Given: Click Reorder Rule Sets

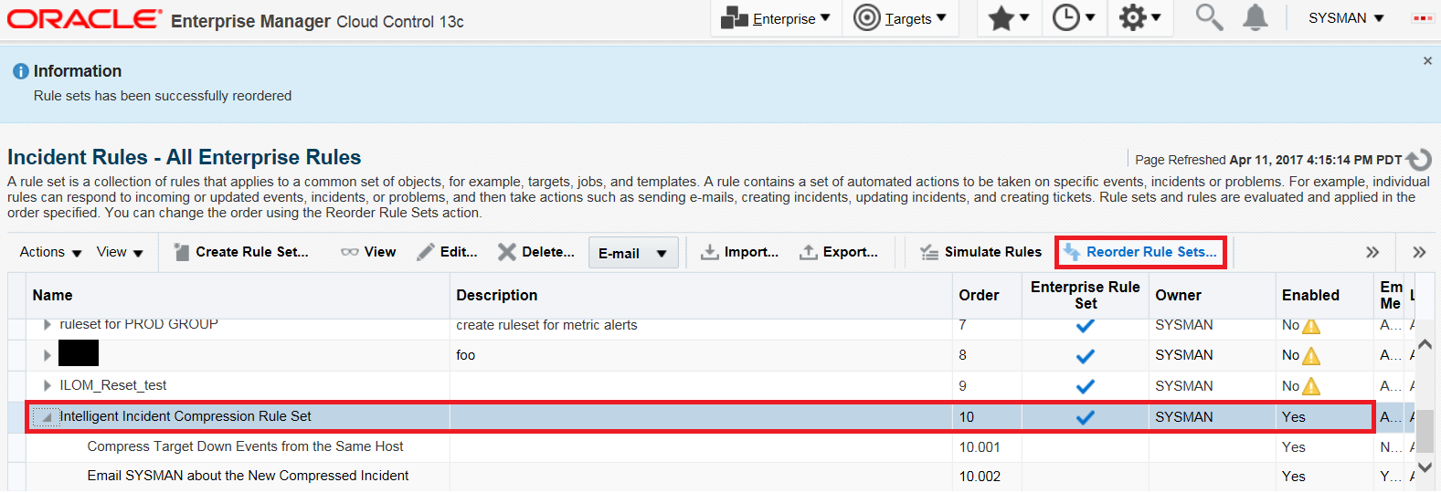Looking at the screenshot, I should pyautogui.click(x=1140, y=252).
